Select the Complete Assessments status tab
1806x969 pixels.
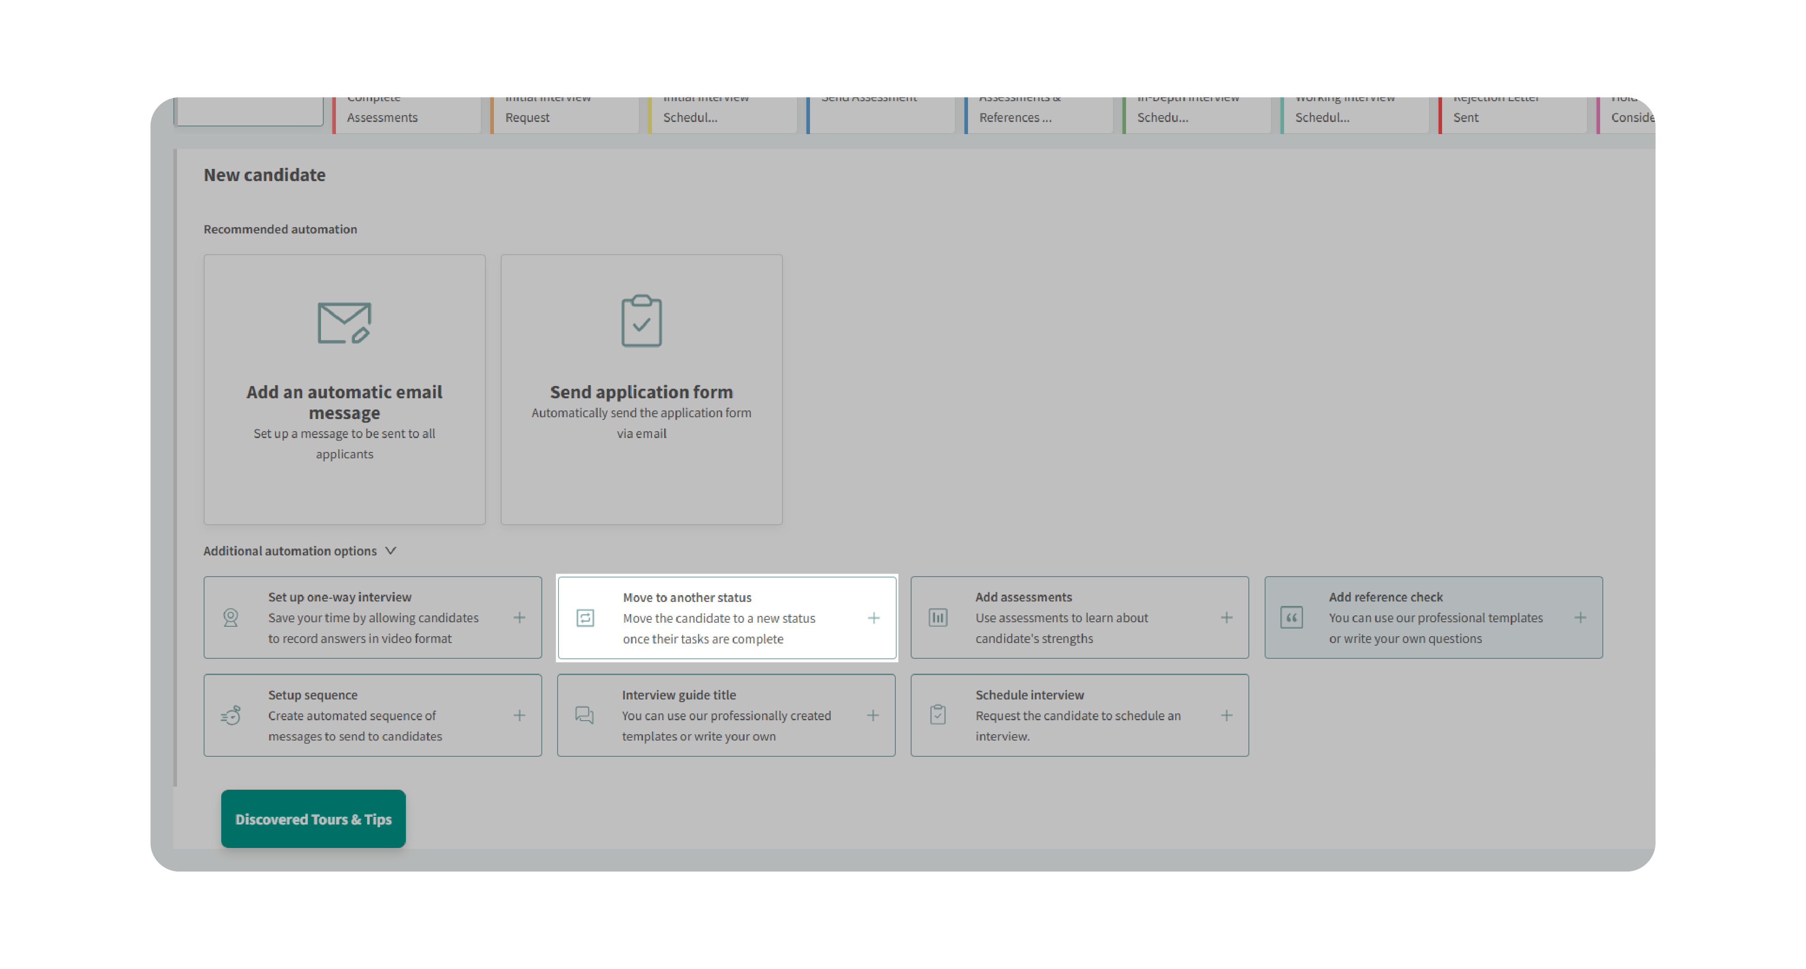coord(407,115)
